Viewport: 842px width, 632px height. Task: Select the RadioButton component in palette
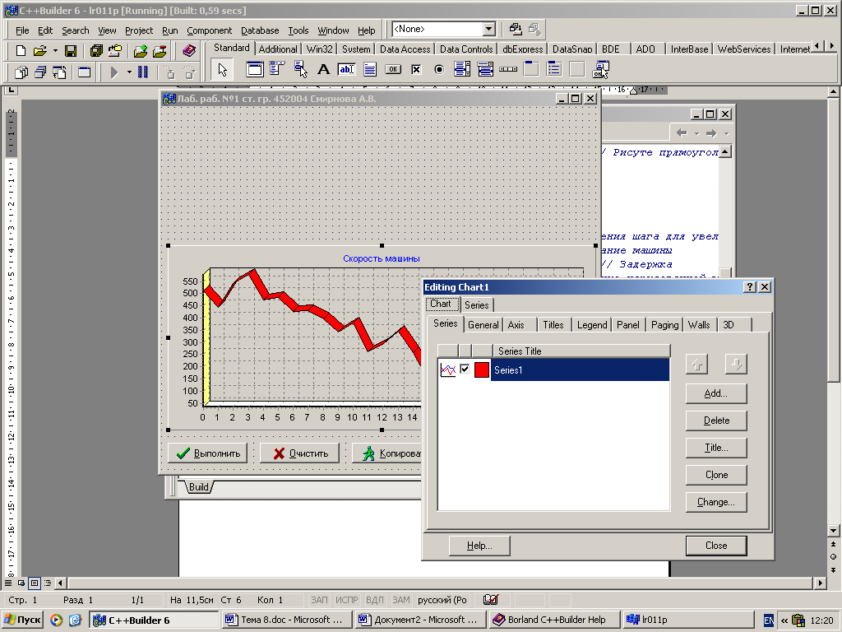click(x=439, y=70)
